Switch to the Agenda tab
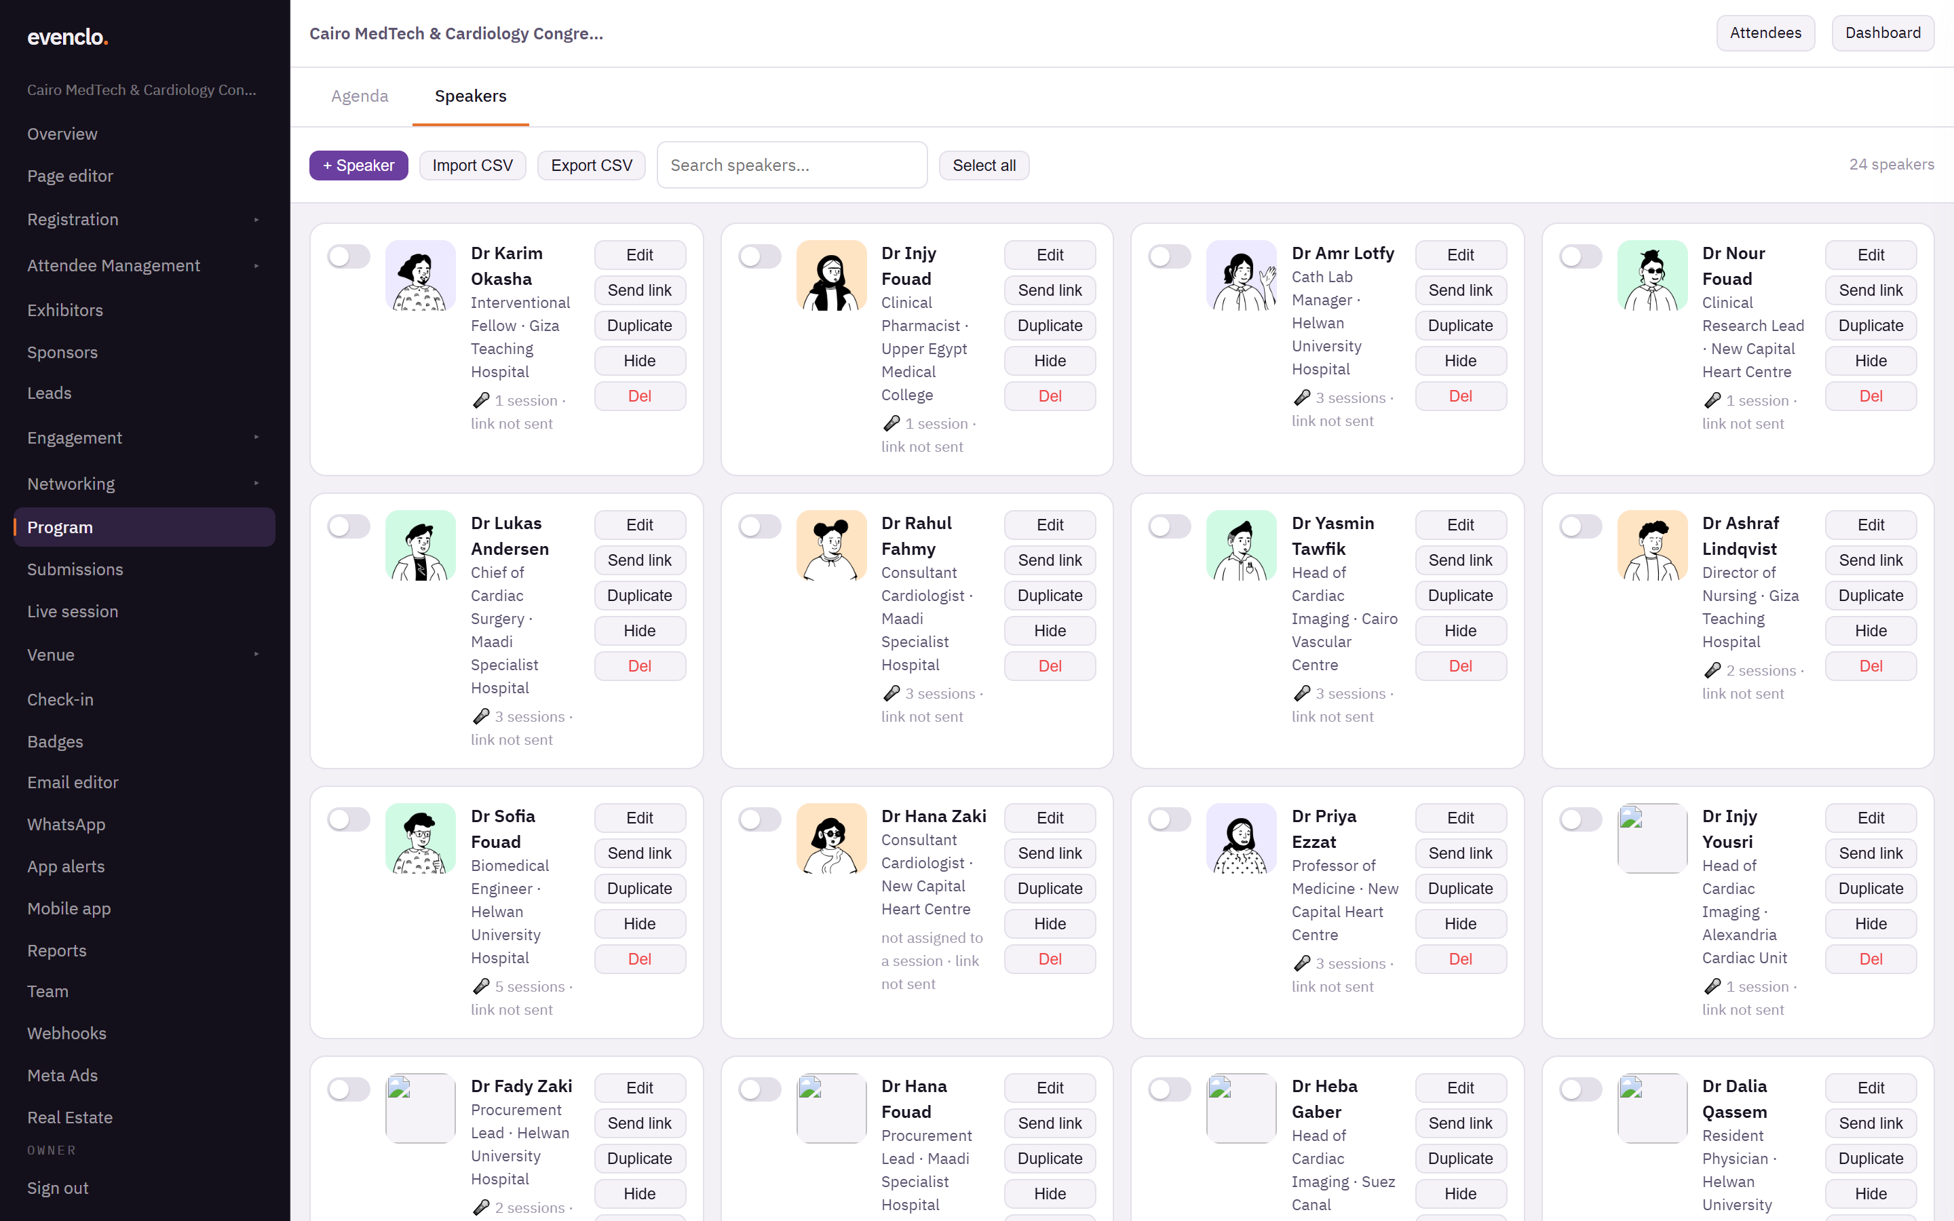The width and height of the screenshot is (1954, 1221). coord(360,96)
